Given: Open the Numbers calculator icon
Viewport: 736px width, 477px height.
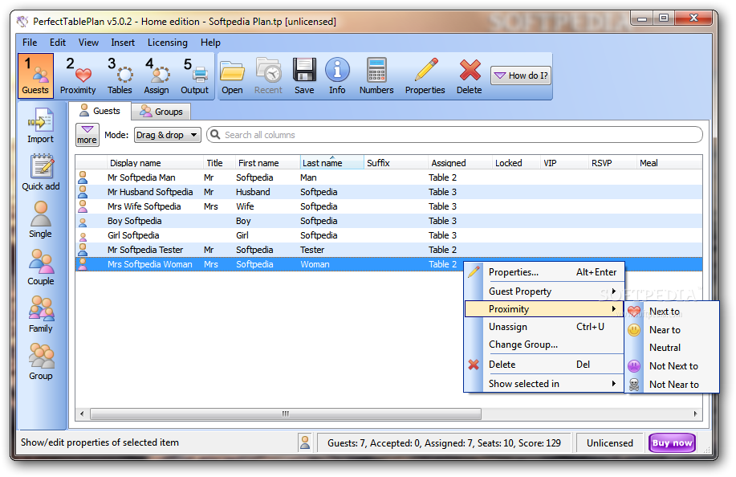Looking at the screenshot, I should click(x=376, y=75).
